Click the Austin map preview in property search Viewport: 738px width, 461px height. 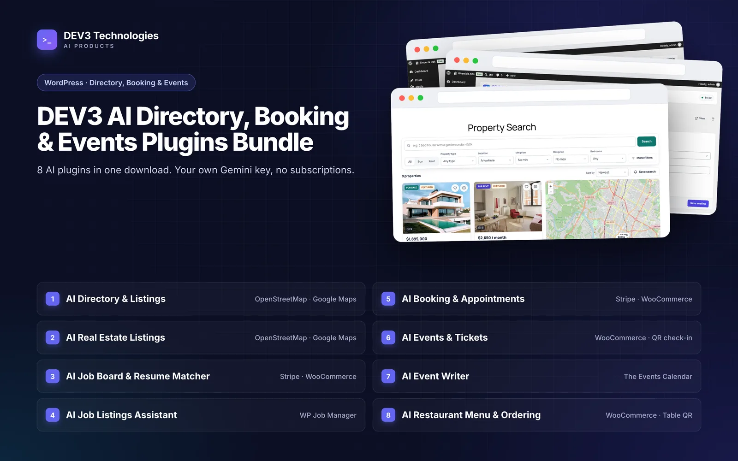click(603, 209)
